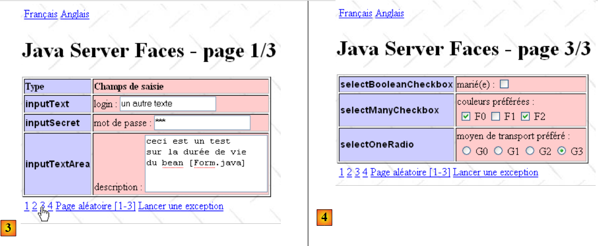Tick the marié(e) checkbox
Image resolution: width=598 pixels, height=246 pixels.
(x=504, y=84)
